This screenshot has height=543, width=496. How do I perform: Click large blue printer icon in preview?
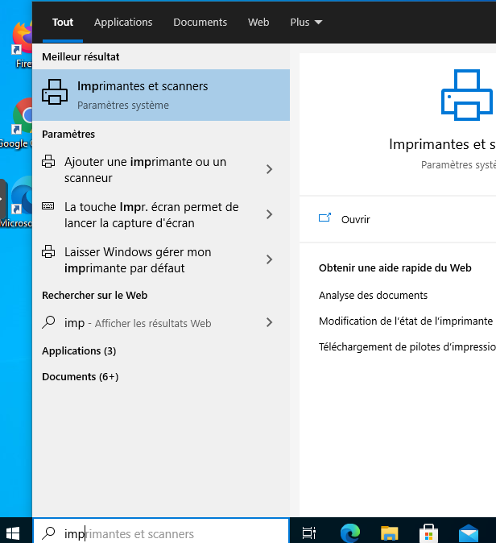[466, 95]
